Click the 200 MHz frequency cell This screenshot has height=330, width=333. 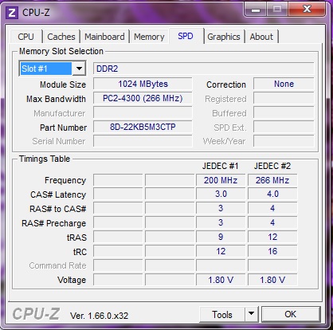tap(221, 180)
